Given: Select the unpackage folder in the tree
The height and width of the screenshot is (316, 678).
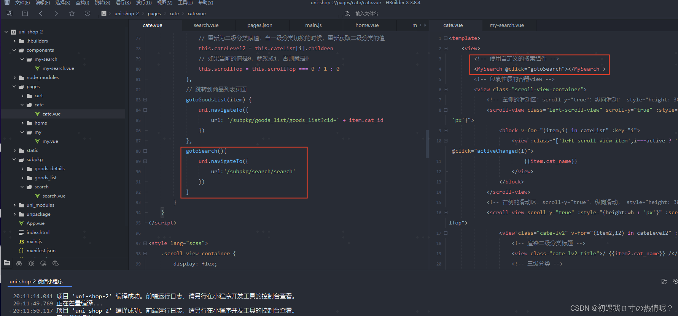Looking at the screenshot, I should (38, 214).
